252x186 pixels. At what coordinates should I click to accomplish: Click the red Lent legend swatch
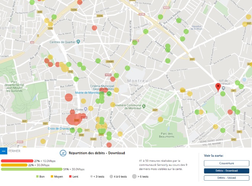[x=70, y=176]
